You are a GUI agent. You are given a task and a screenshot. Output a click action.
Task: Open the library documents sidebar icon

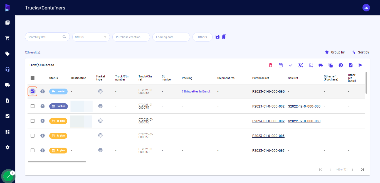8,23
